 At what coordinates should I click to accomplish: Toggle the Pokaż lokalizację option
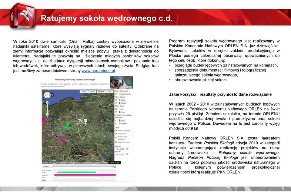coord(116,130)
